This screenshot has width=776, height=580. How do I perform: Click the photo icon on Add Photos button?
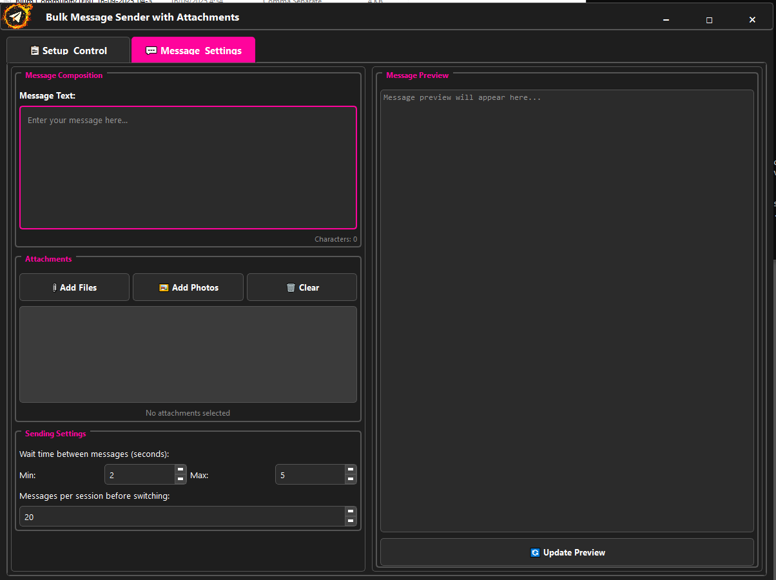pyautogui.click(x=164, y=287)
